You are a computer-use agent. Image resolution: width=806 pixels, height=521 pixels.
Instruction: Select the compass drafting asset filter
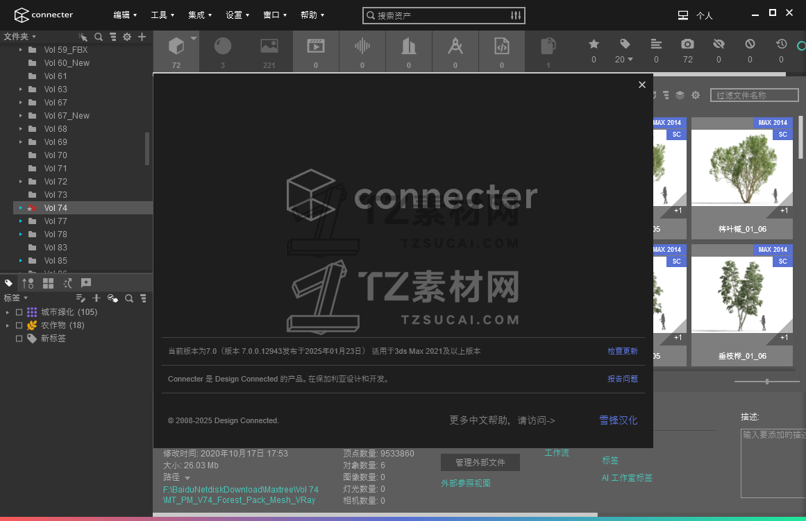(455, 51)
